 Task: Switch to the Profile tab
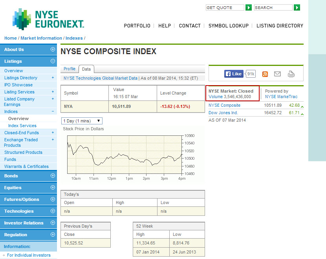[x=70, y=69]
